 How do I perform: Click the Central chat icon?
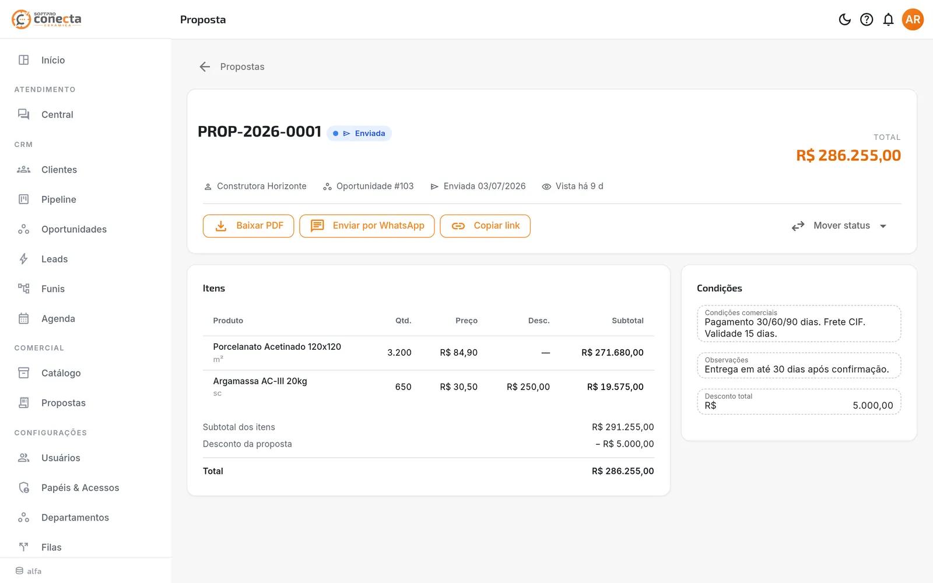coord(23,115)
